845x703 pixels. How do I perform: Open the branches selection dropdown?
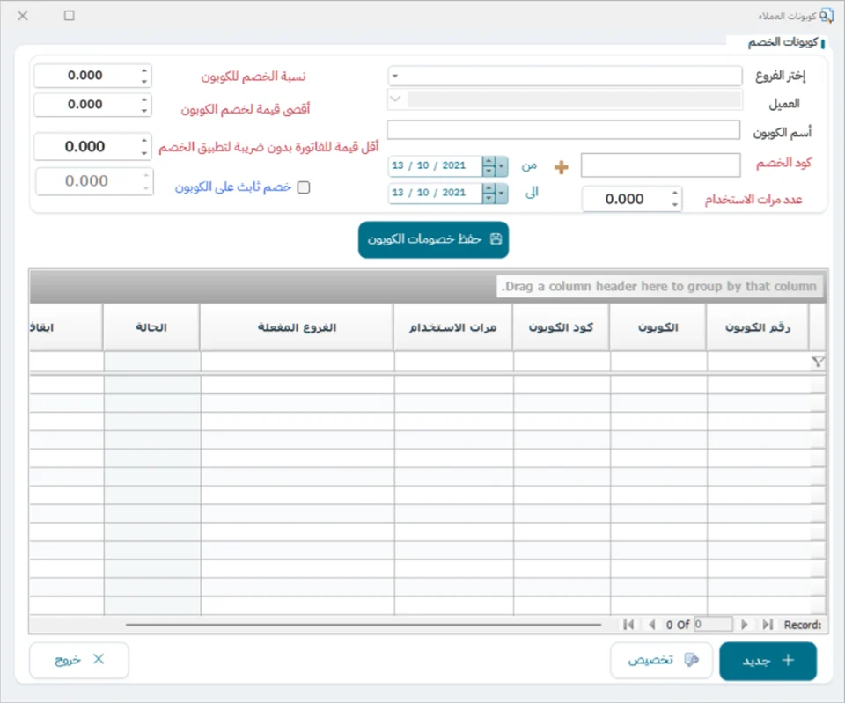click(395, 76)
